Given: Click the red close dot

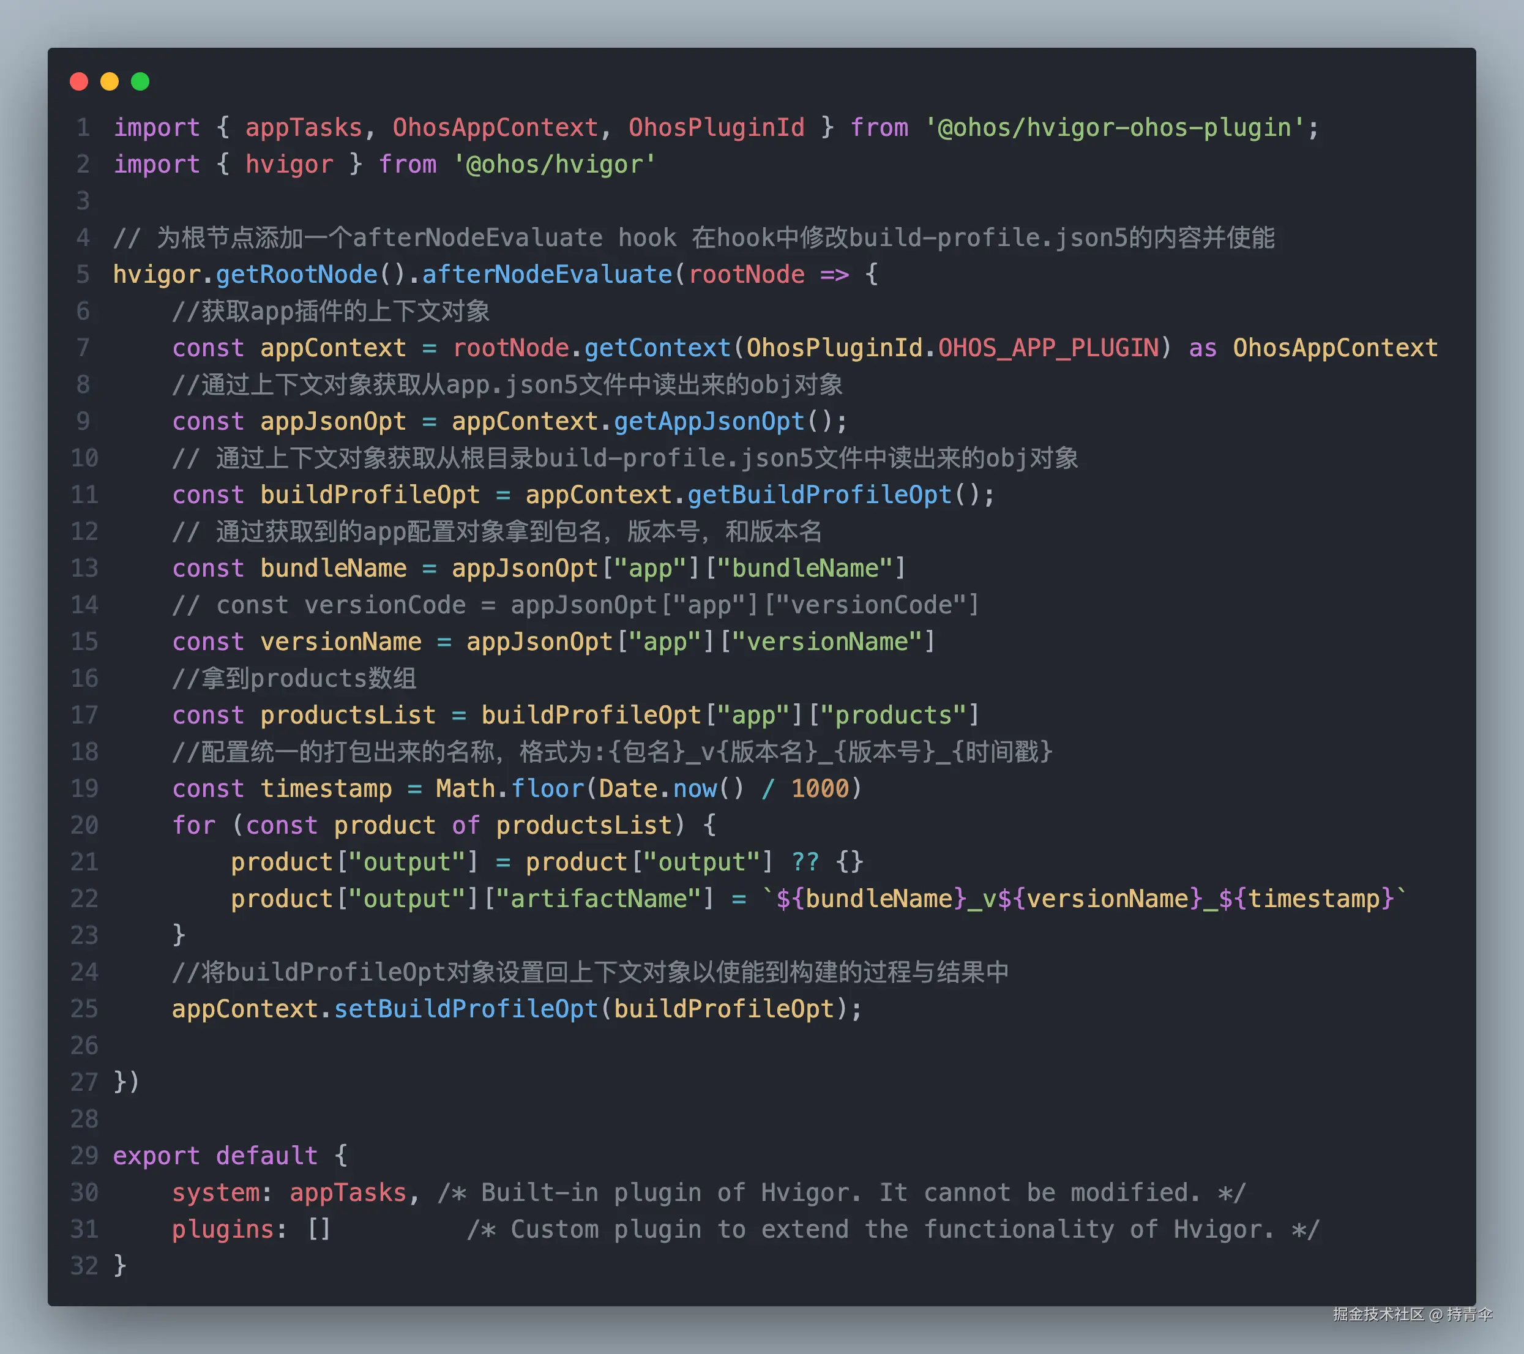Looking at the screenshot, I should click(79, 81).
